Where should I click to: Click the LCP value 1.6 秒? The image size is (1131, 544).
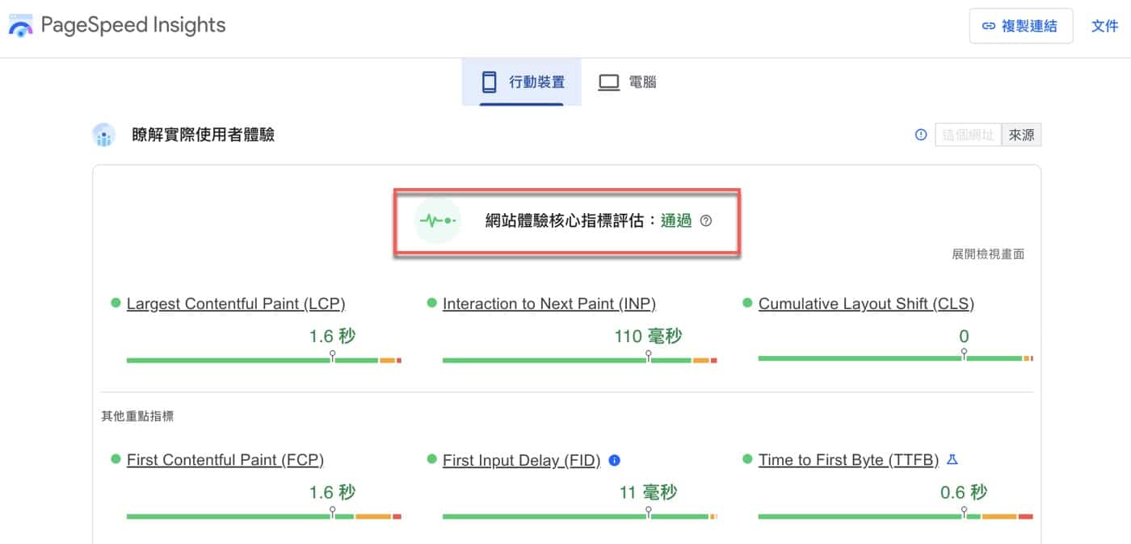coord(332,336)
